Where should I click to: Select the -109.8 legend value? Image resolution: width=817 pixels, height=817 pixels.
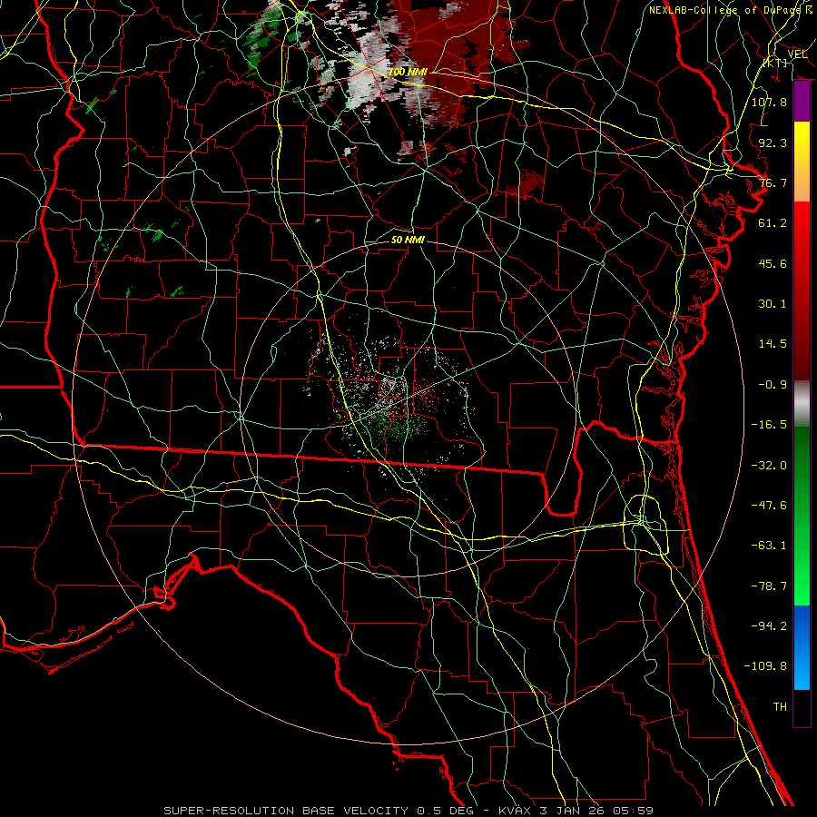[x=765, y=666]
